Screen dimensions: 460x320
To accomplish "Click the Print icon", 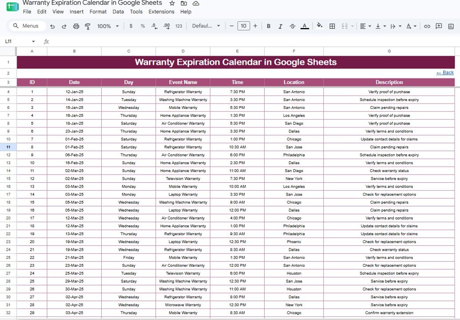I will 76,26.
